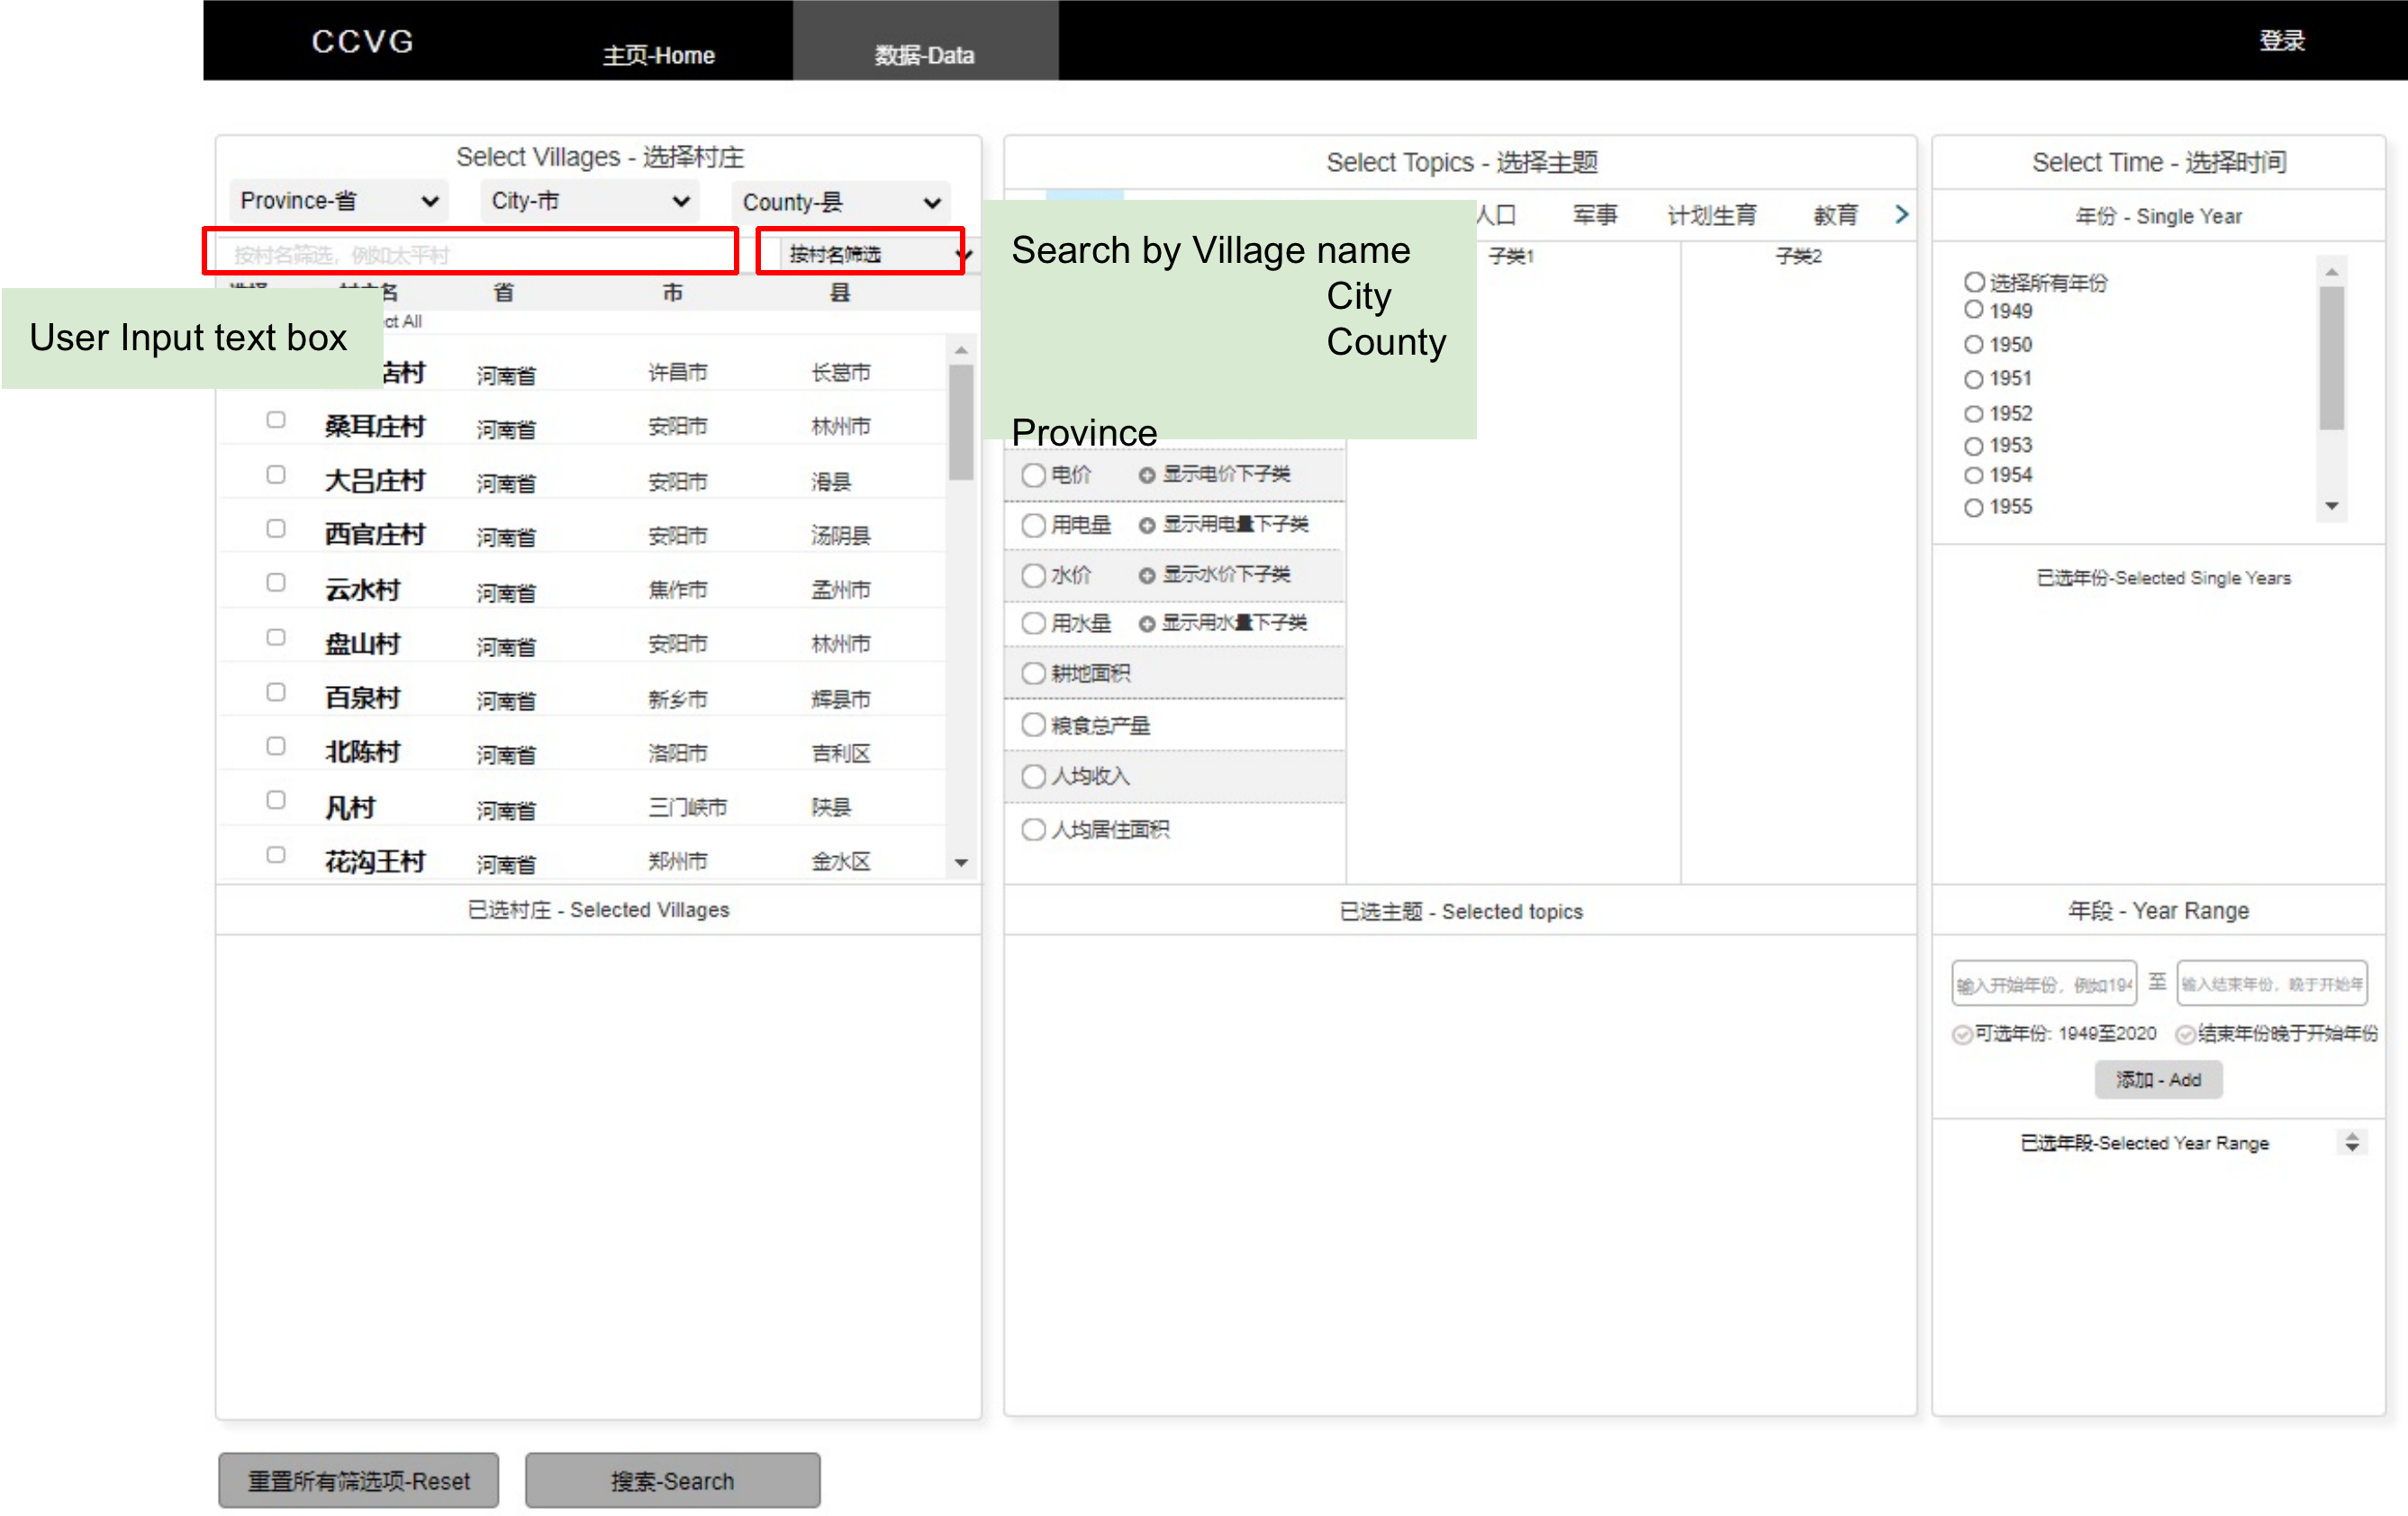Select the 粮食总产量 radio button
Viewport: 2408px width, 1516px height.
(x=1033, y=724)
